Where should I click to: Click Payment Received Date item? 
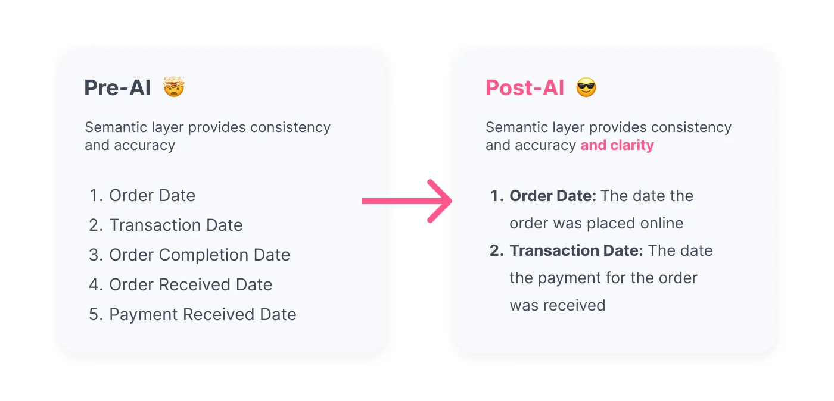(192, 314)
